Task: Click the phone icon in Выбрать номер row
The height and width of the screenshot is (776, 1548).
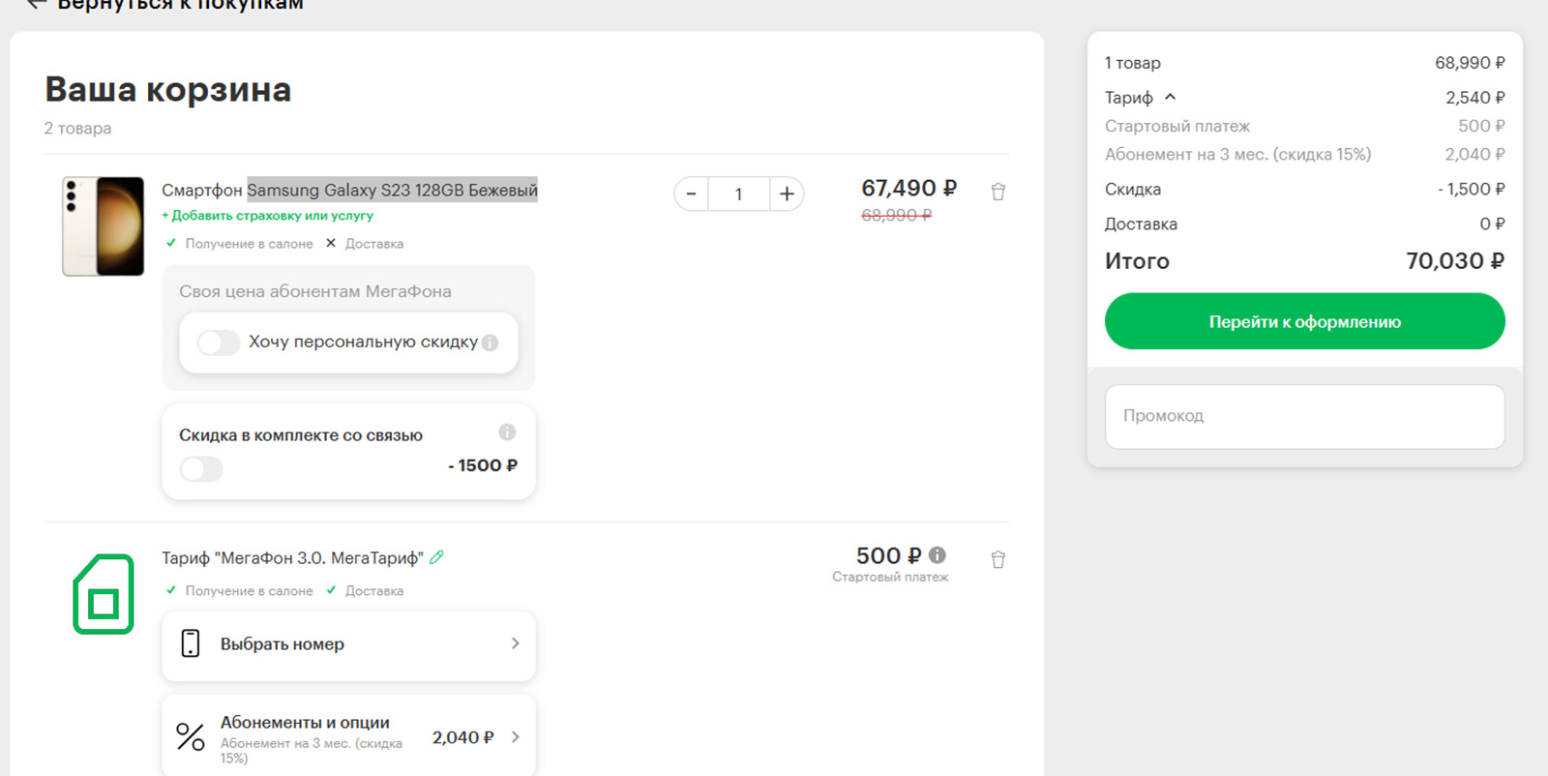Action: [x=191, y=643]
